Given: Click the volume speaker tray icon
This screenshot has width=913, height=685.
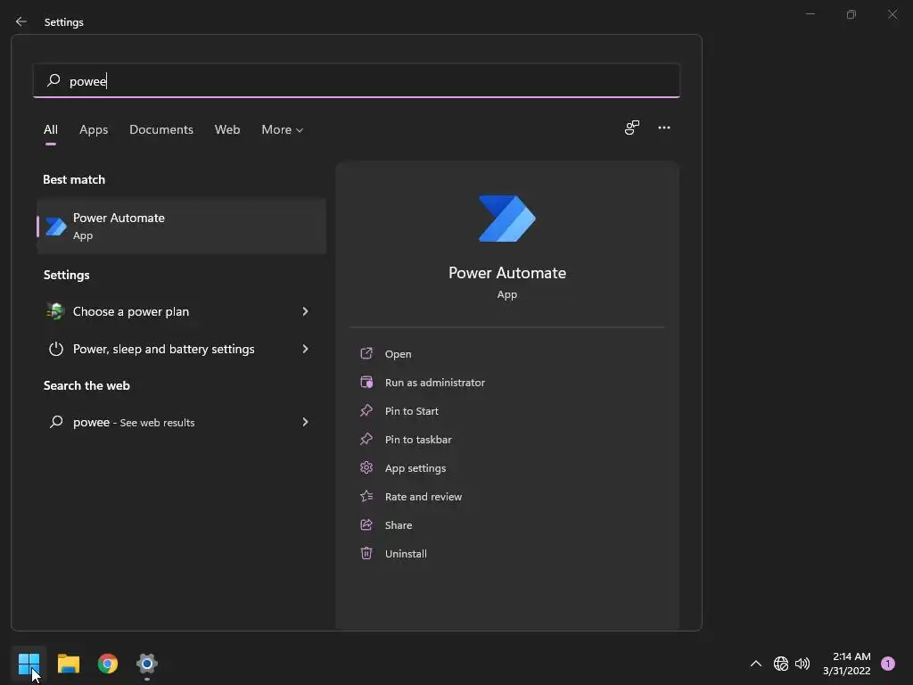Looking at the screenshot, I should click(x=802, y=664).
